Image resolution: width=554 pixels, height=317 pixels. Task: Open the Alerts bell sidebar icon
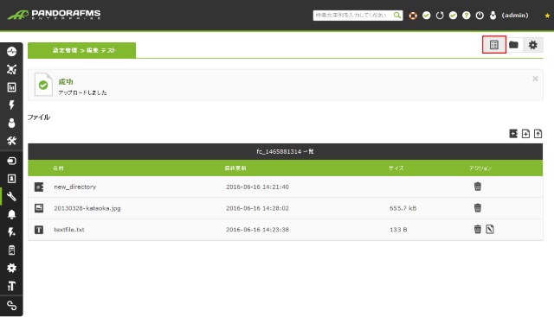click(11, 214)
